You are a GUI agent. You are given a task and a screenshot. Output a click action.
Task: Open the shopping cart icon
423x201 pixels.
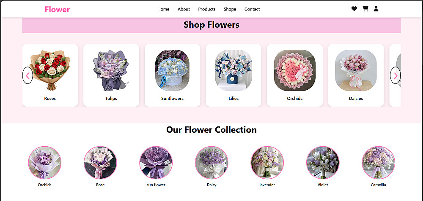365,9
